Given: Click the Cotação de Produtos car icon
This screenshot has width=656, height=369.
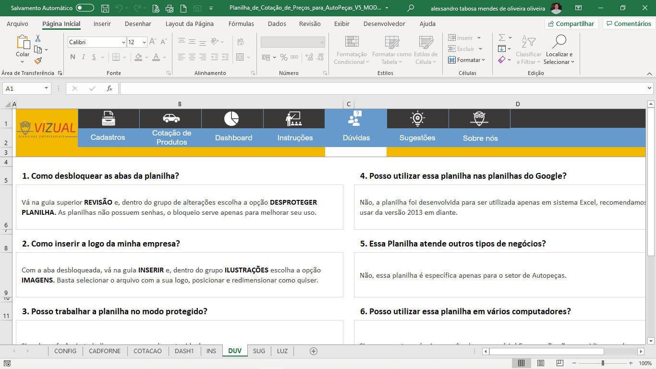Looking at the screenshot, I should pyautogui.click(x=170, y=118).
